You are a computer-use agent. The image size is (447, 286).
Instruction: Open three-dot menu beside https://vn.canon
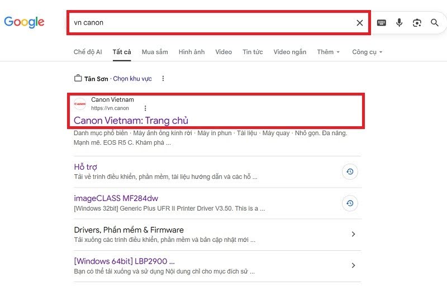[x=145, y=108]
